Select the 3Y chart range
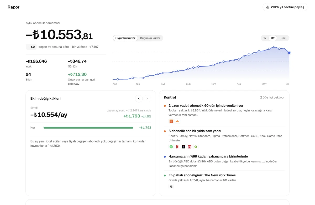 click(273, 38)
